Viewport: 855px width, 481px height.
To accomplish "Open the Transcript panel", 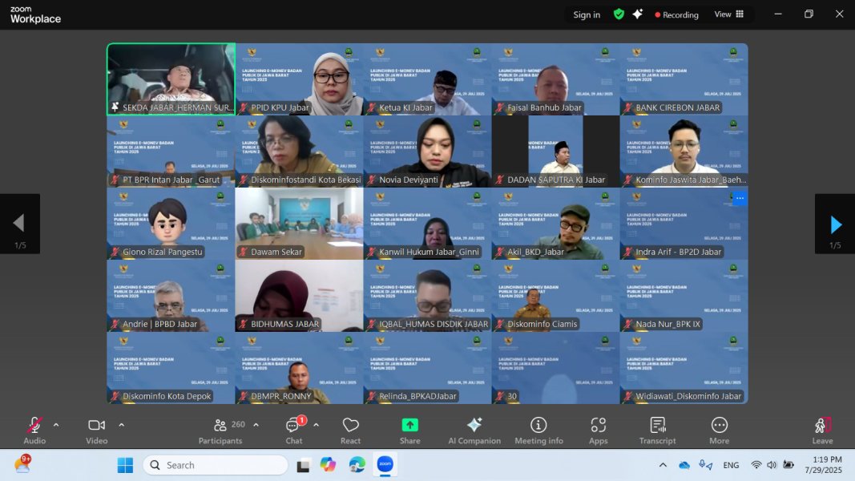I will click(657, 430).
